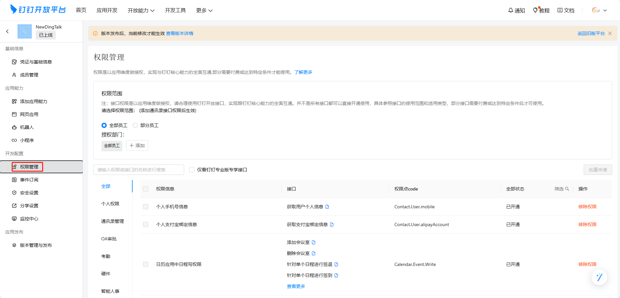Open the user avatar account dropdown
620x298 pixels.
click(599, 10)
